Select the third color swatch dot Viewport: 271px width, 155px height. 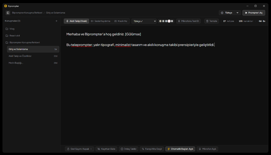coord(166,21)
